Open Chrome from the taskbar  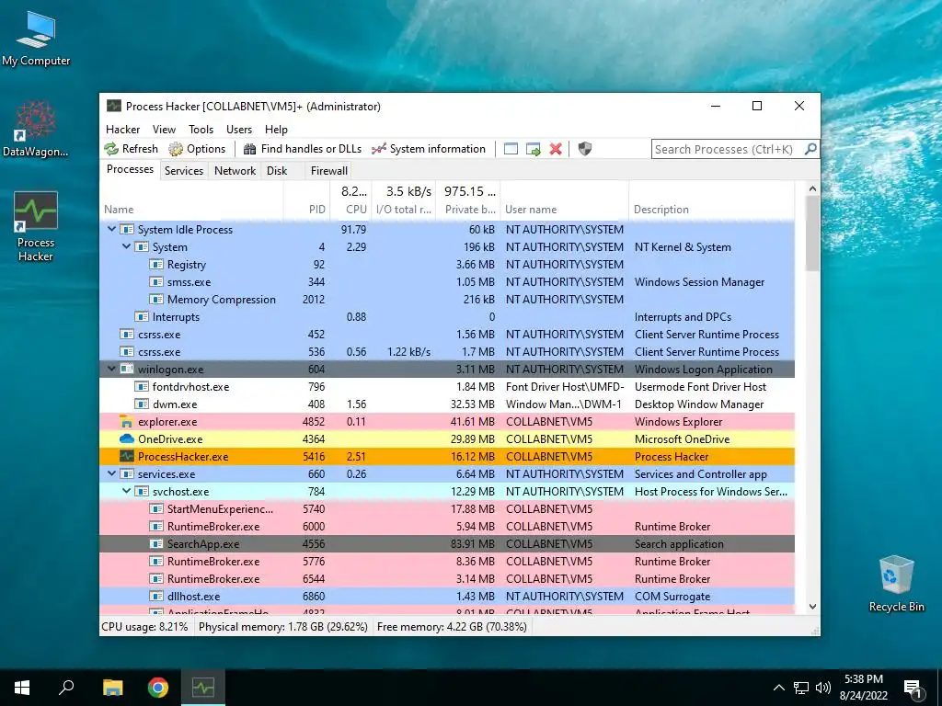(x=158, y=688)
